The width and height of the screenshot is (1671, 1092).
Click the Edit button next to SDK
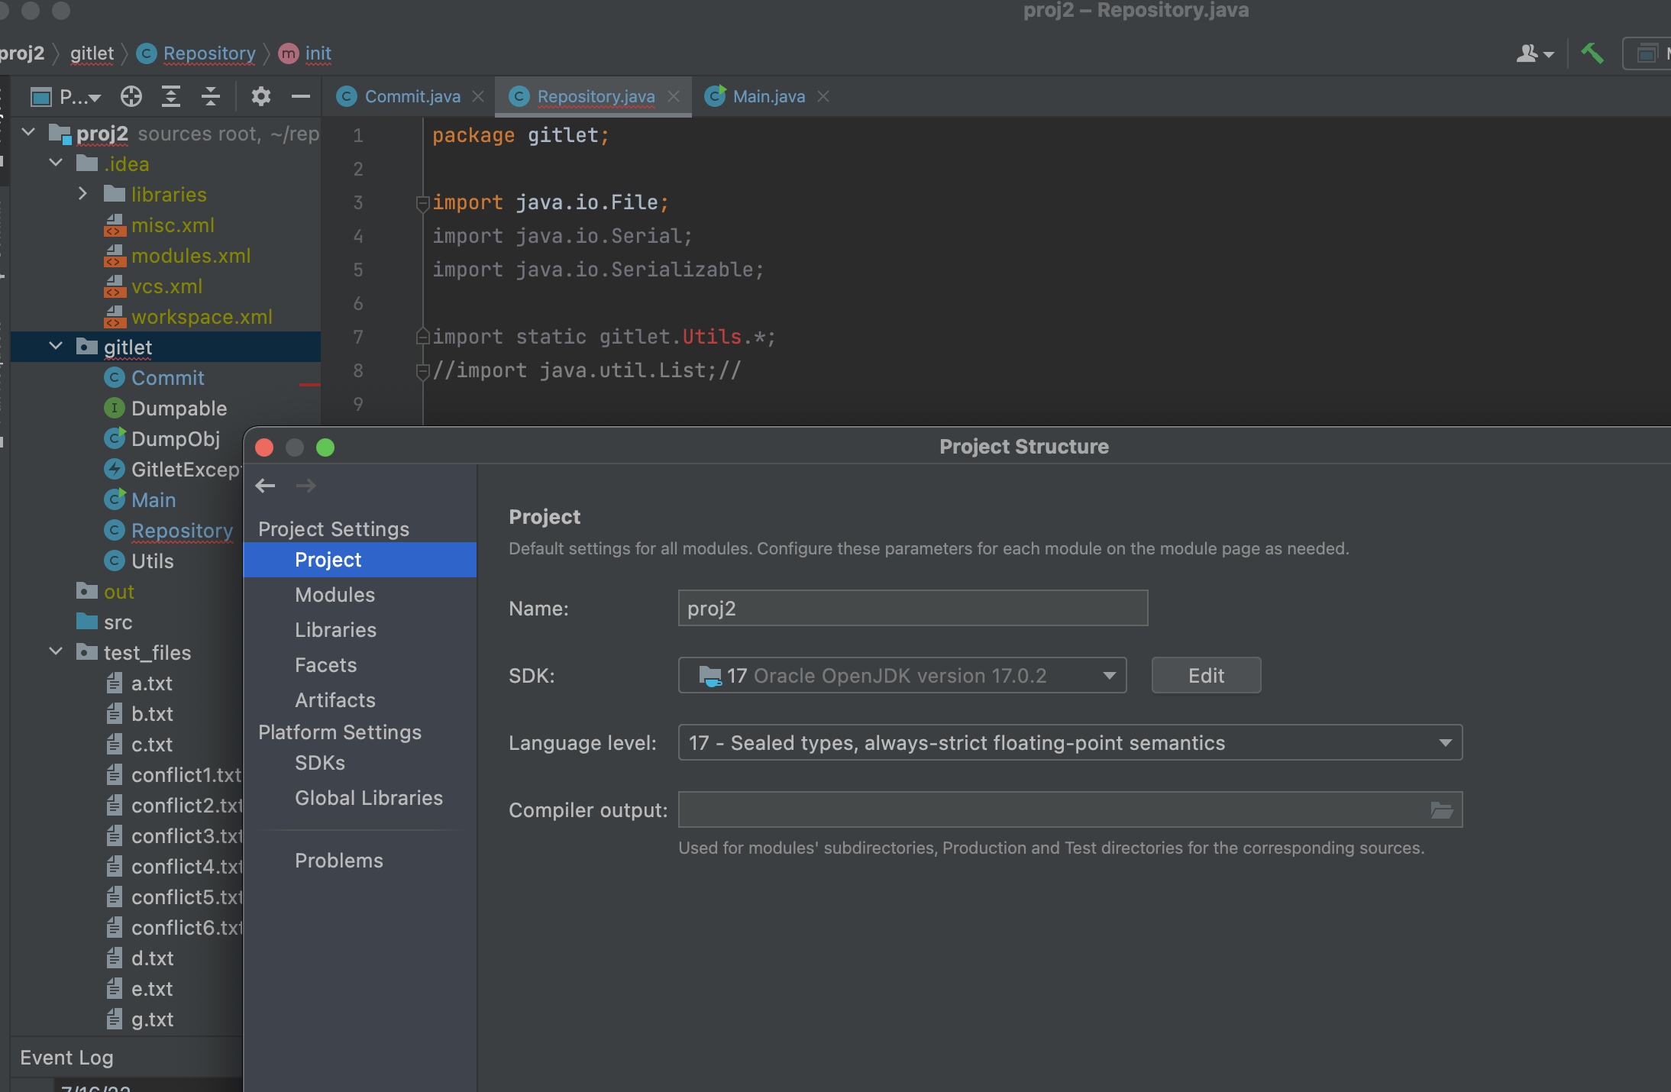1205,676
